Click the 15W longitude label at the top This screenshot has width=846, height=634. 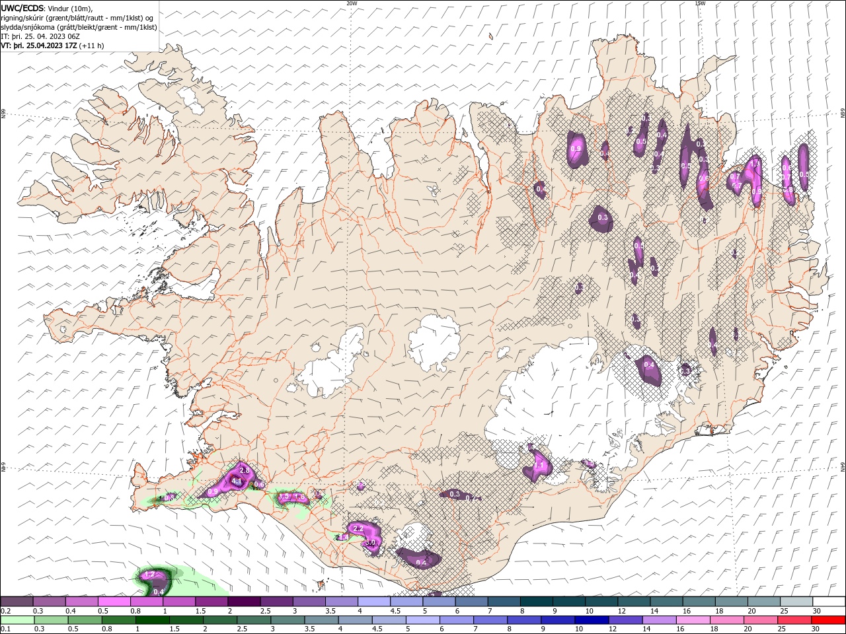coord(700,3)
